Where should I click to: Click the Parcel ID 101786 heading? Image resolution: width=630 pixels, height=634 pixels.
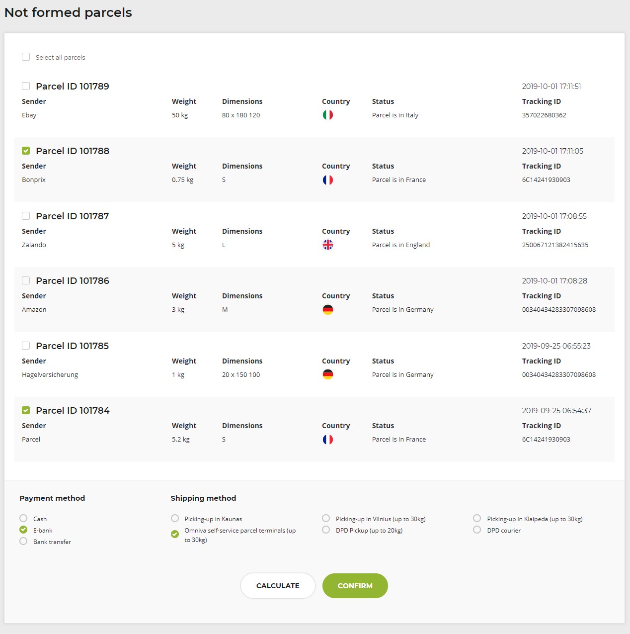pyautogui.click(x=73, y=281)
